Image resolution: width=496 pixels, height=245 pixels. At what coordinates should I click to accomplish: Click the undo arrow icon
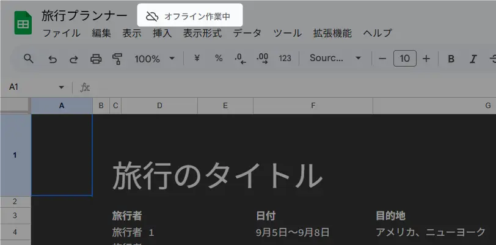(x=53, y=59)
